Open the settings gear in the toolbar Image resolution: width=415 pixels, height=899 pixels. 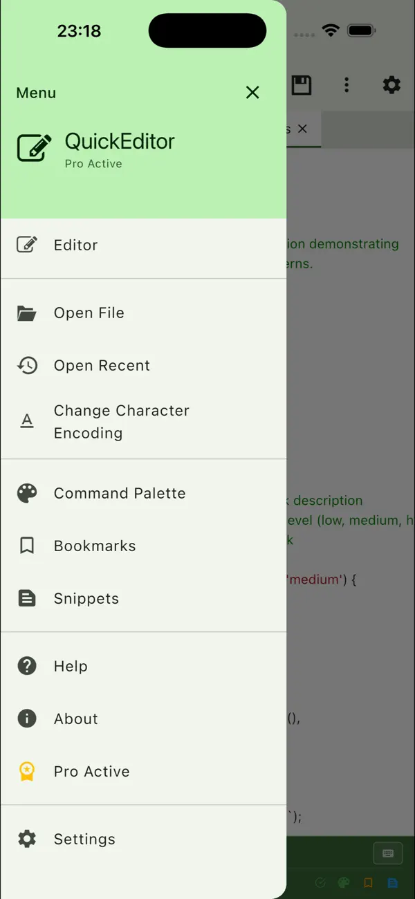click(391, 84)
